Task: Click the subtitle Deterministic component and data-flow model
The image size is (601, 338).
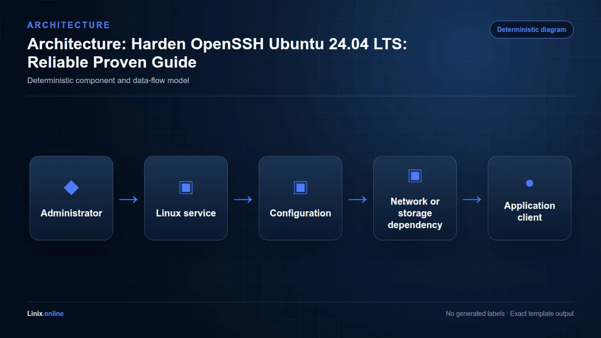Action: (108, 80)
